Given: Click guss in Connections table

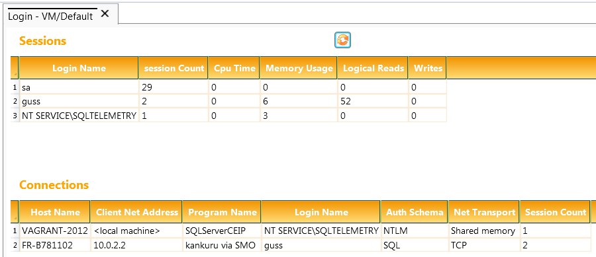Looking at the screenshot, I should click(x=321, y=245).
